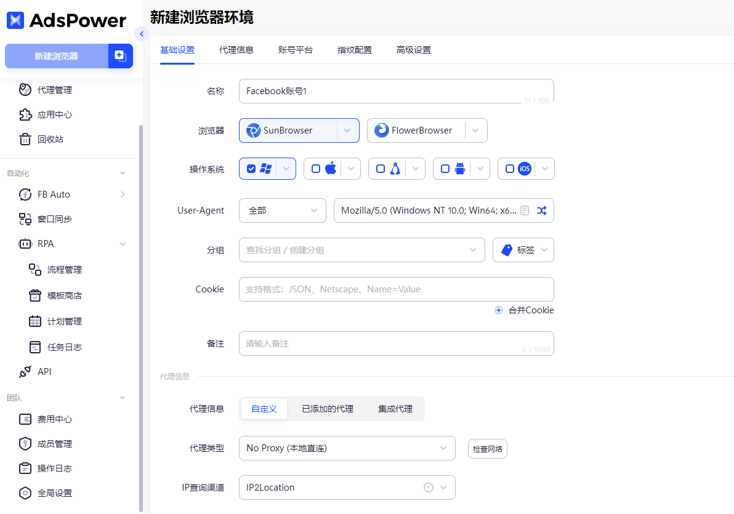The width and height of the screenshot is (734, 514).
Task: Click the 合并Cookie plus icon
Action: [x=499, y=310]
